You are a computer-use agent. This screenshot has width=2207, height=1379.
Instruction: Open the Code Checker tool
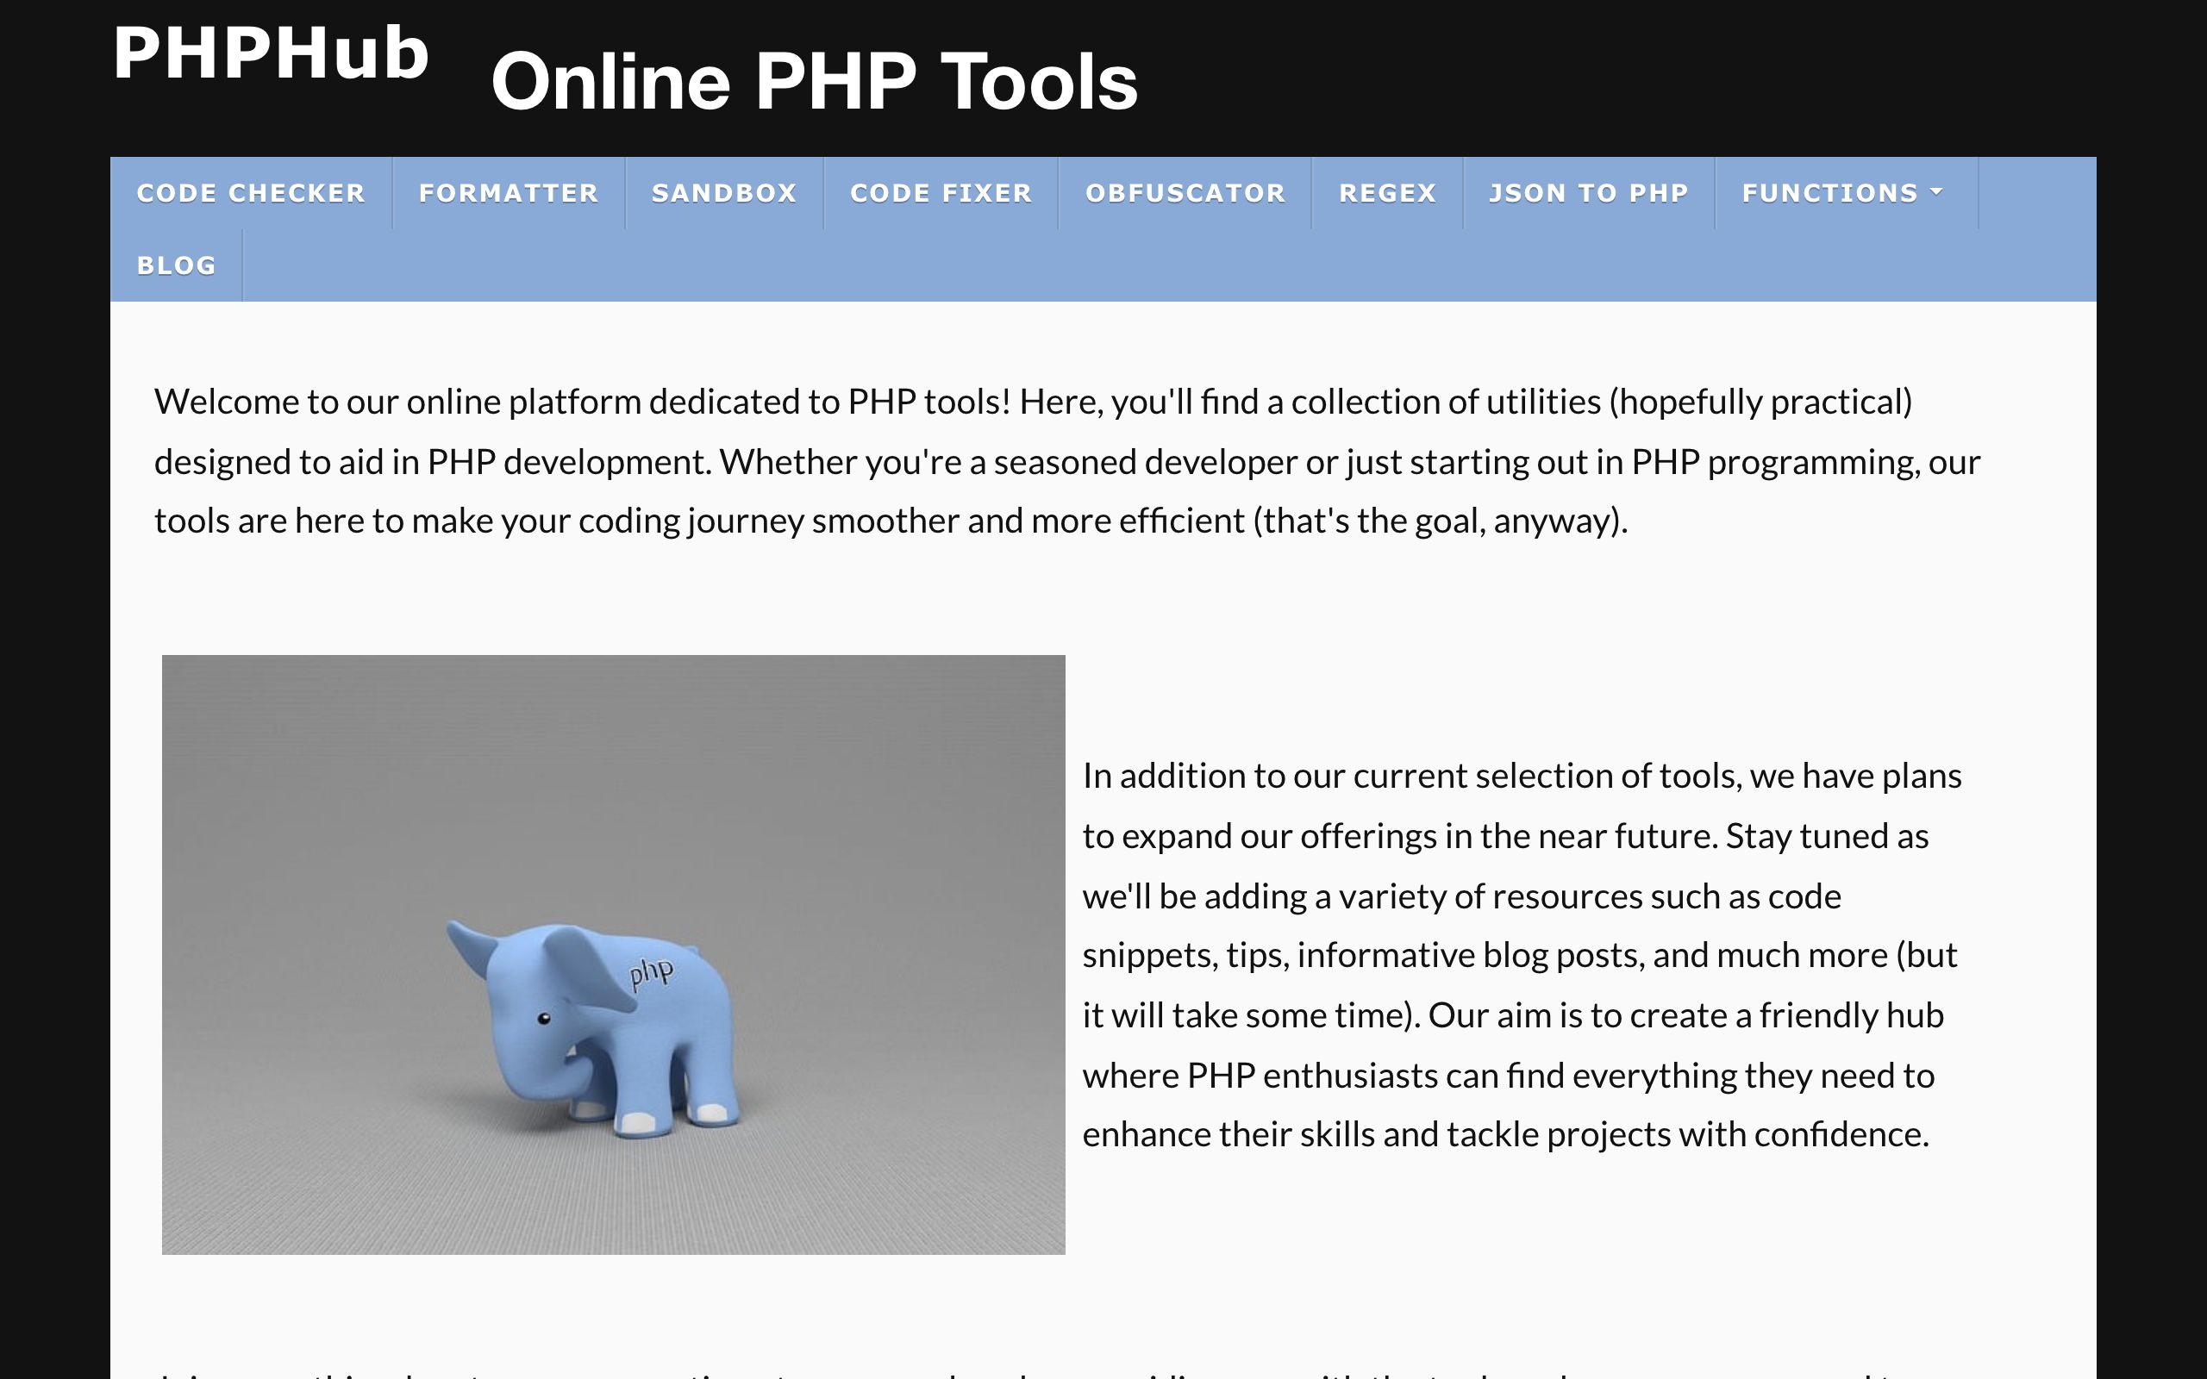click(251, 193)
